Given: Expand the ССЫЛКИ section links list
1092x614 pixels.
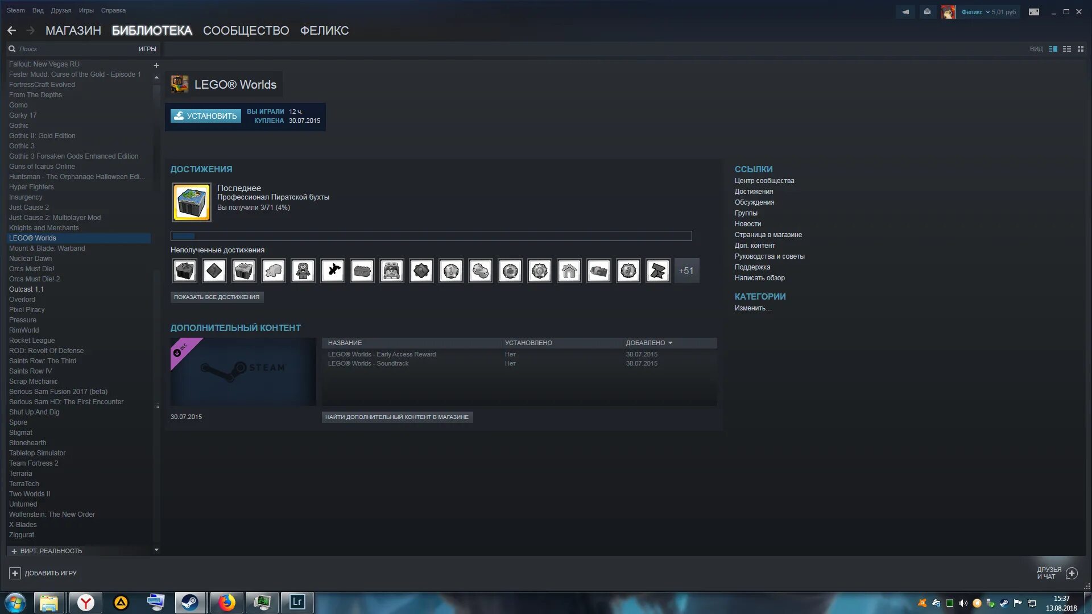Looking at the screenshot, I should click(754, 169).
